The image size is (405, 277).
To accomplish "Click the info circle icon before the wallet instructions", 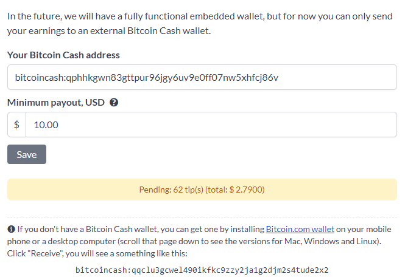I will click(11, 229).
